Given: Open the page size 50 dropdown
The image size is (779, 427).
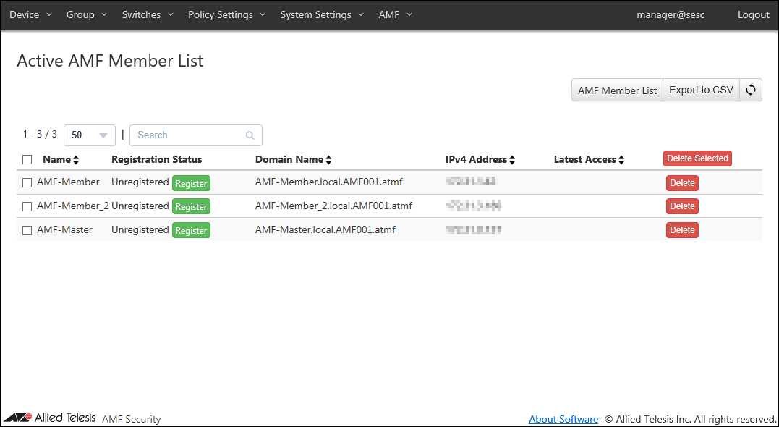Looking at the screenshot, I should (x=90, y=135).
